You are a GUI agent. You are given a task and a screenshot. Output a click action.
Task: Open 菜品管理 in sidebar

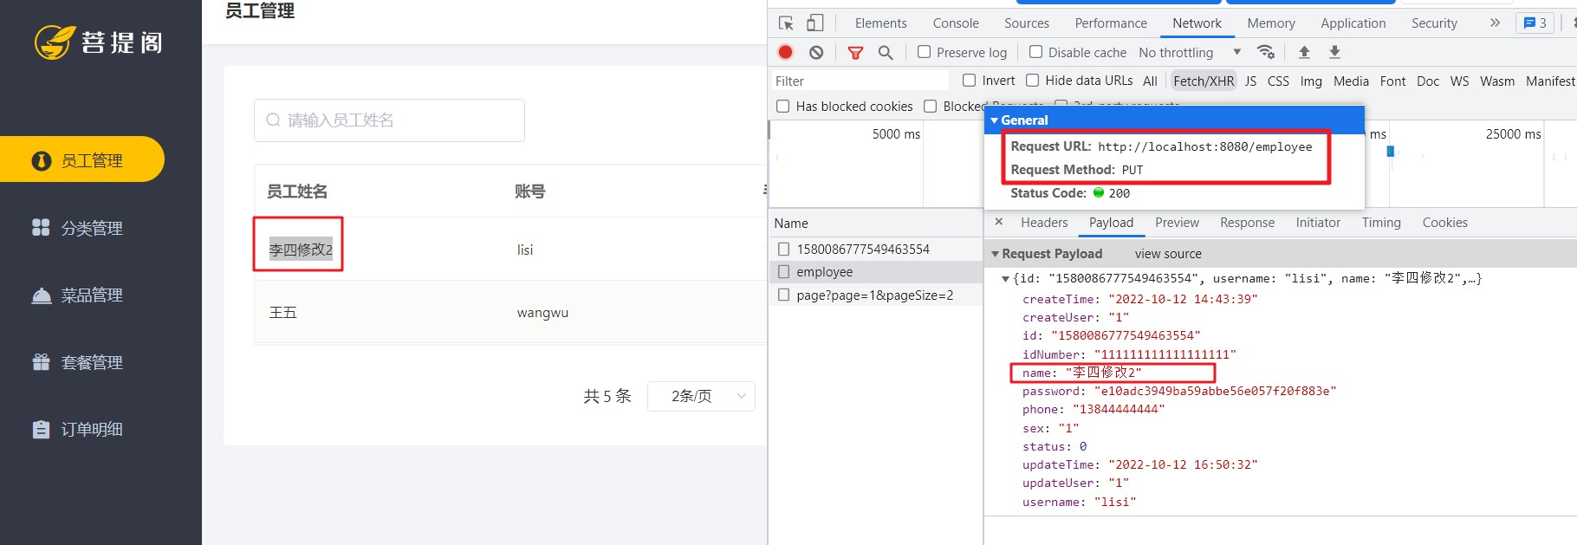tap(92, 295)
